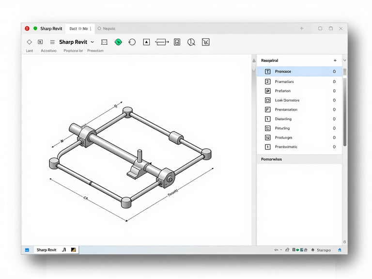Add a new tab with the plus button

[x=302, y=29]
